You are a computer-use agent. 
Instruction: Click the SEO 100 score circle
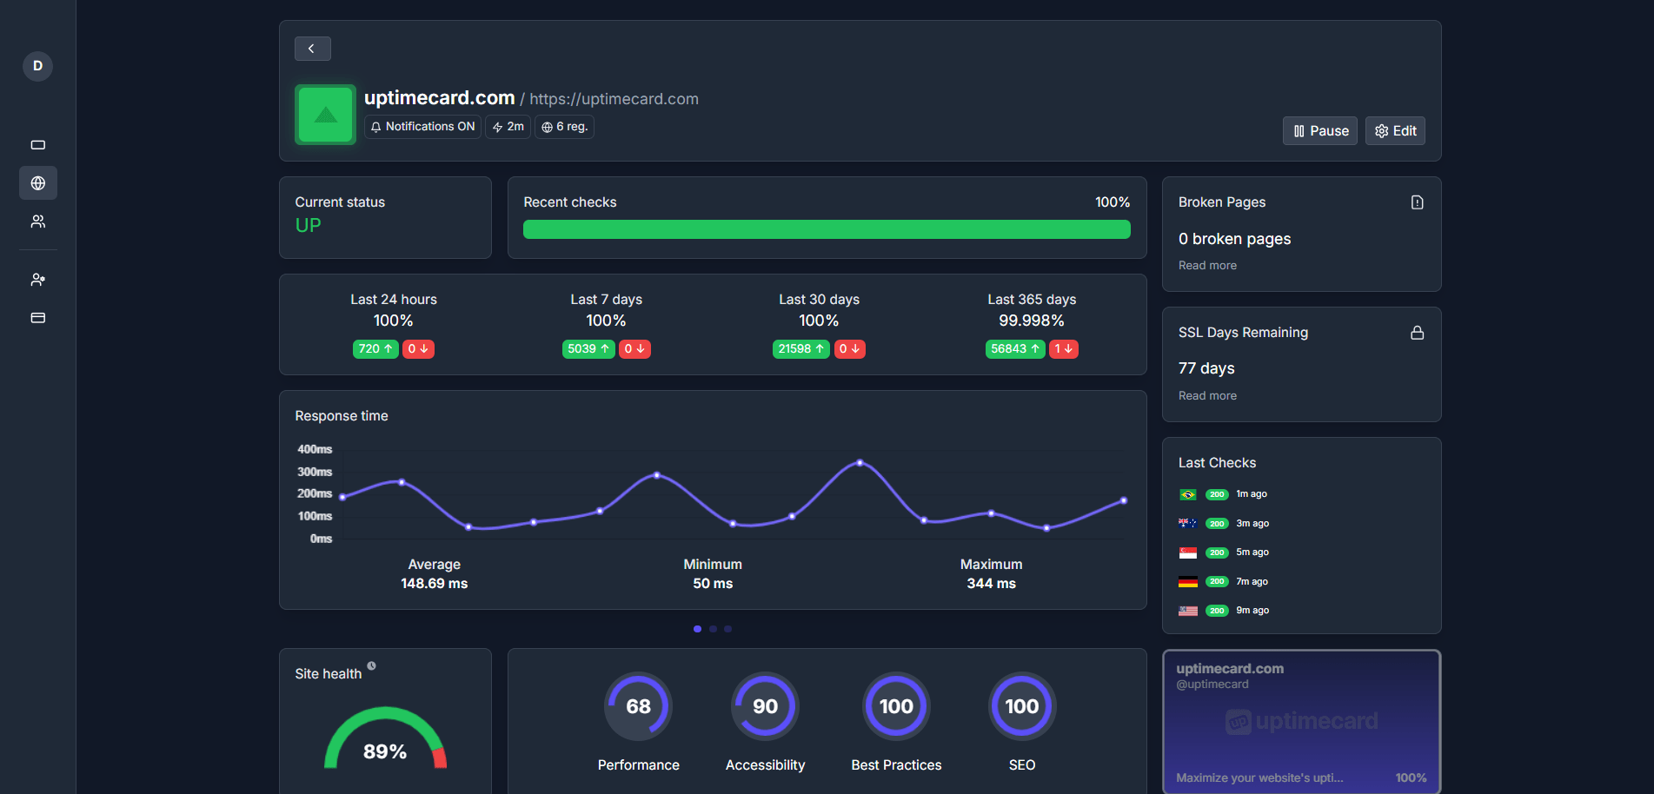[1022, 706]
